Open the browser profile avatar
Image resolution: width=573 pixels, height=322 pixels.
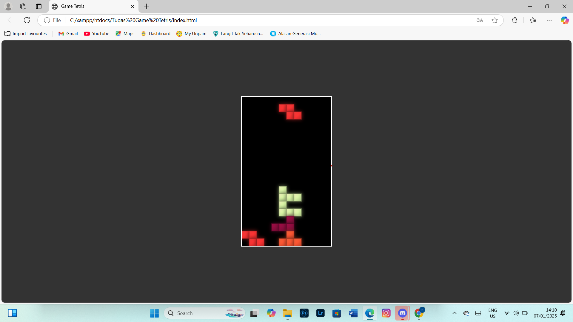[8, 6]
